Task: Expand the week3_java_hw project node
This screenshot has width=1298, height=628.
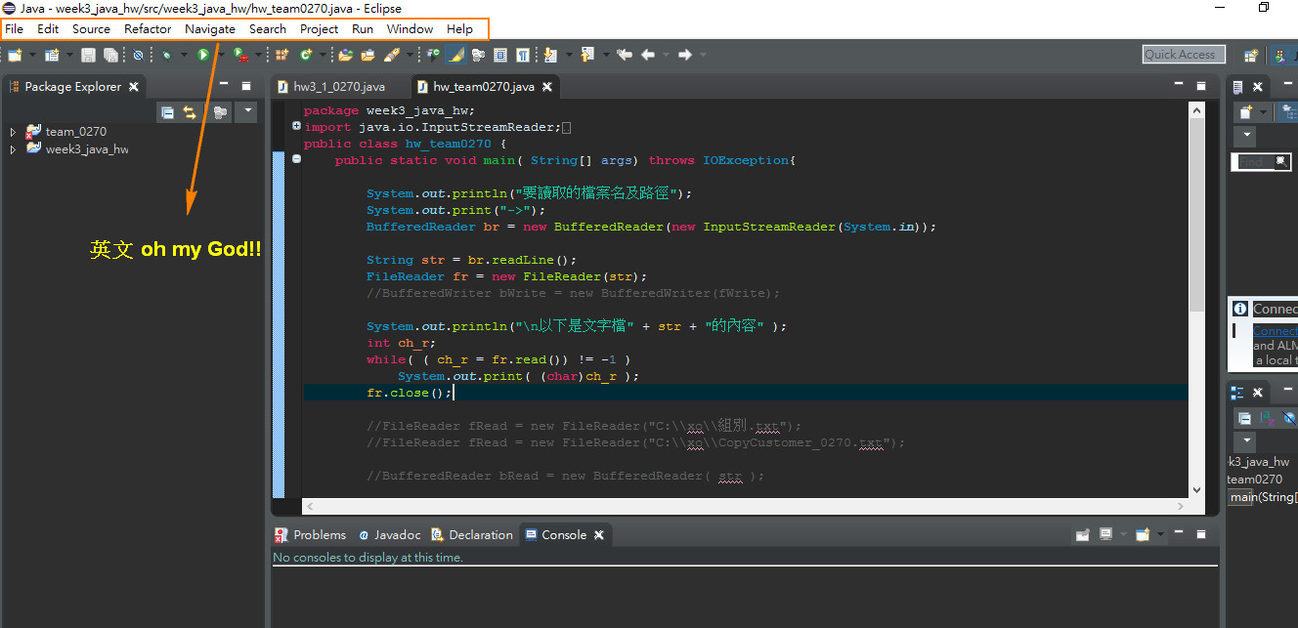Action: [x=13, y=149]
